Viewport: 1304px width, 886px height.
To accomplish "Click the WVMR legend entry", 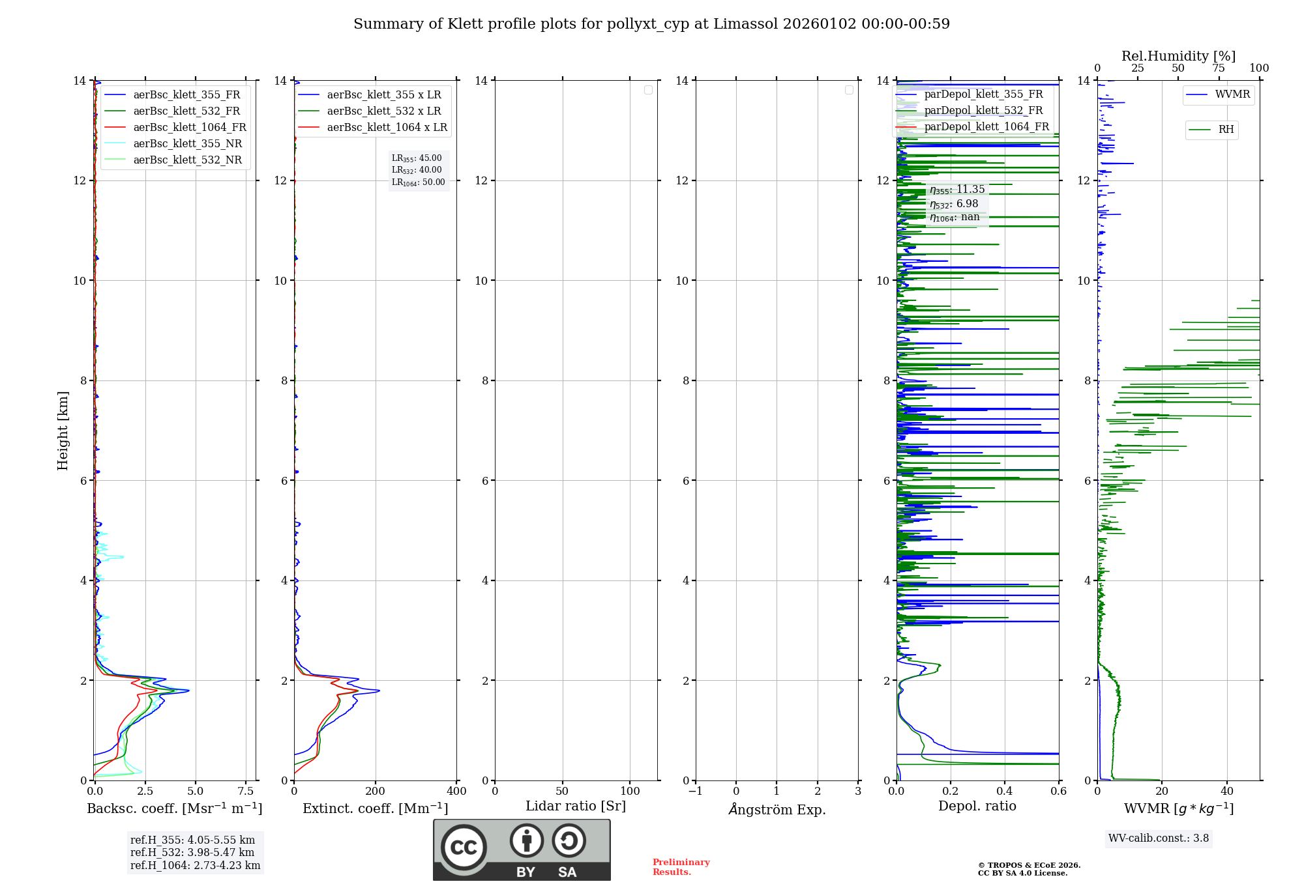I will (1232, 94).
